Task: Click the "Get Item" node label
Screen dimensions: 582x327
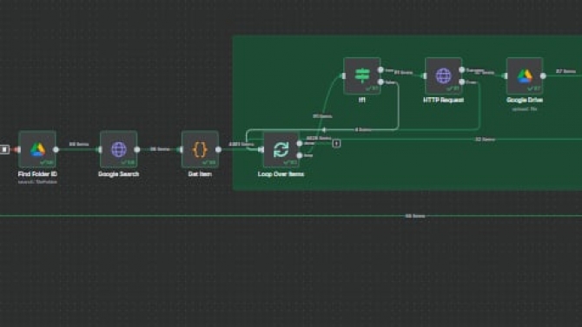Action: click(x=200, y=173)
